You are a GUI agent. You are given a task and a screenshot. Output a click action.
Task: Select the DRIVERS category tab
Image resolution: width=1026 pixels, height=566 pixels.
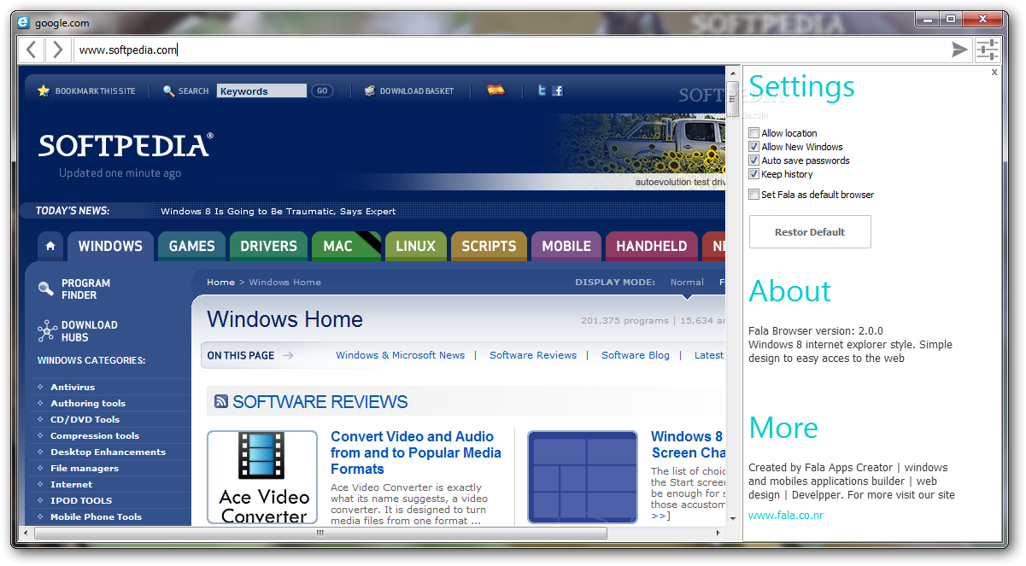[268, 246]
